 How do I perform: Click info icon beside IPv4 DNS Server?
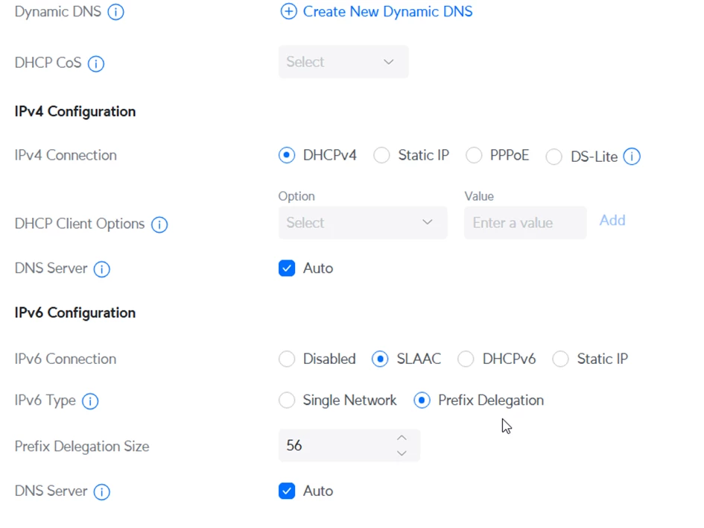click(x=101, y=269)
